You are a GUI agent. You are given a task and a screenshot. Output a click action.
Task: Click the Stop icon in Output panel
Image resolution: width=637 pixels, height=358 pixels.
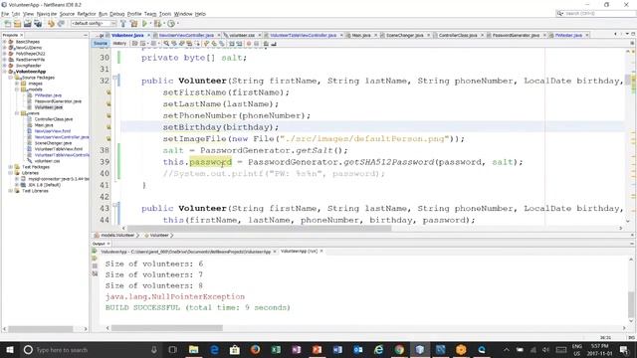click(x=95, y=266)
